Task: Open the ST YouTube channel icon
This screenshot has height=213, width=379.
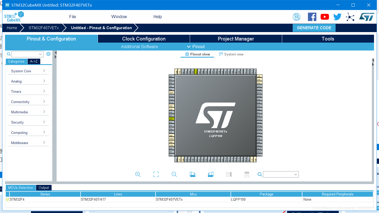Action: pos(325,17)
